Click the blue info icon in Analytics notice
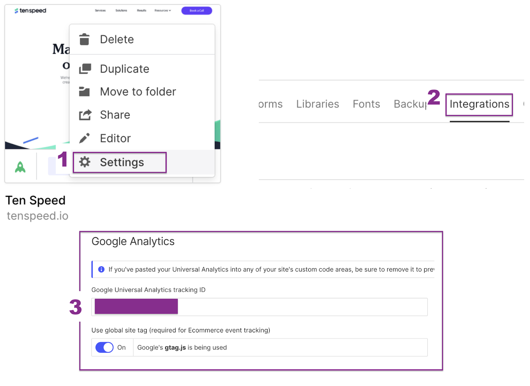 pos(101,269)
